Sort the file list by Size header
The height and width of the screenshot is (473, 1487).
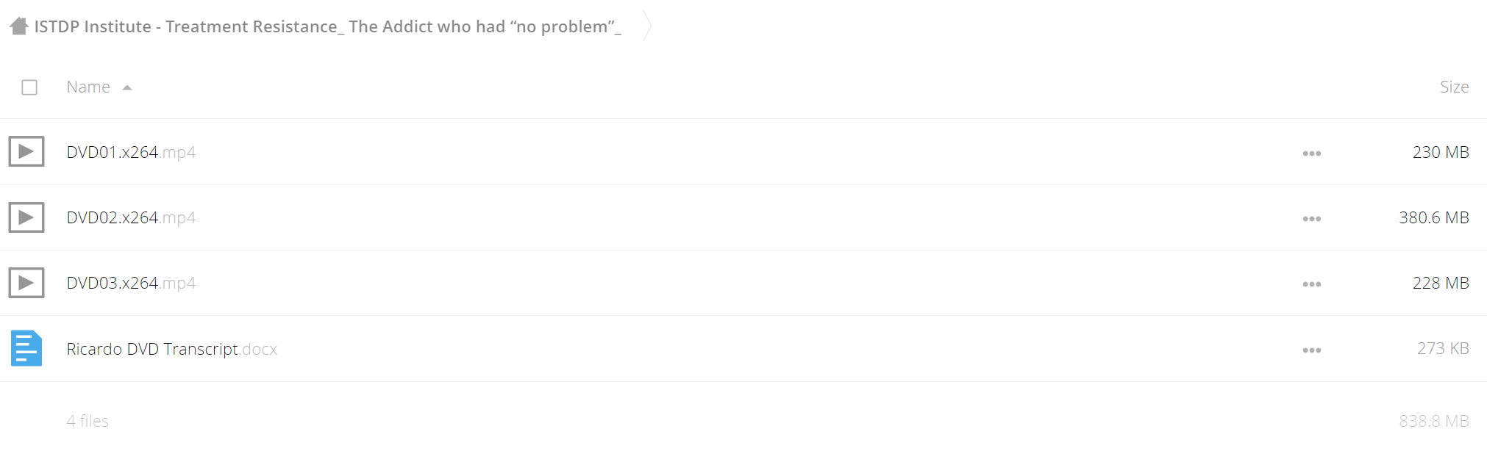[1454, 87]
